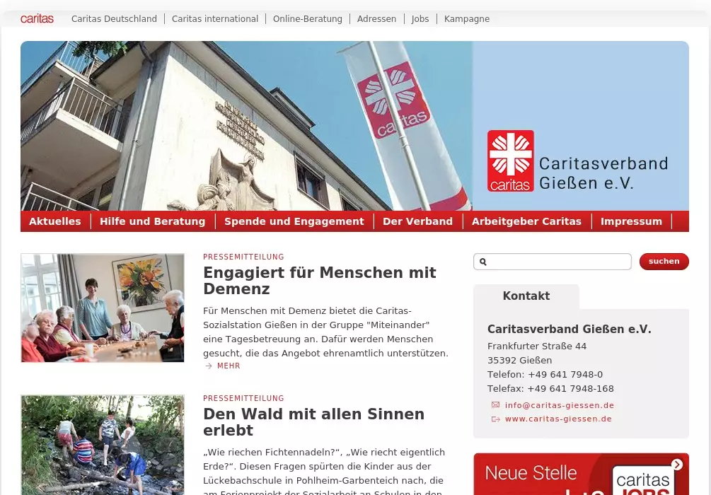This screenshot has width=711, height=495.
Task: Click the email envelope icon in Kontakt box
Action: tap(495, 405)
